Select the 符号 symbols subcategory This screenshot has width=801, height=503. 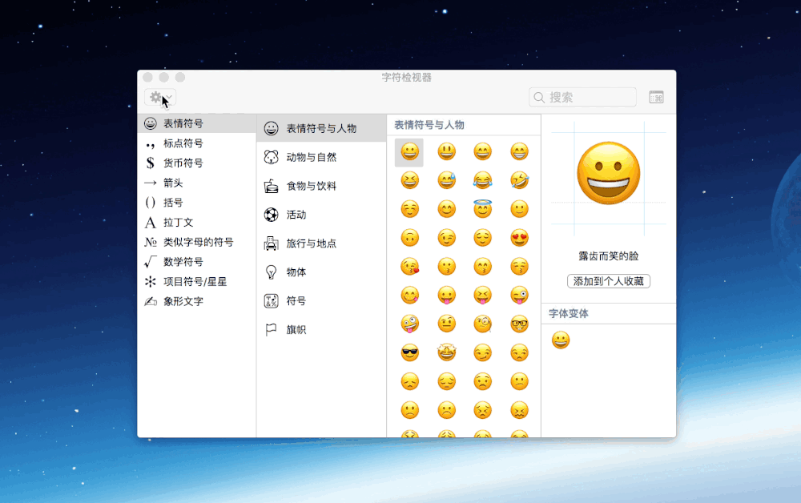[x=321, y=301]
